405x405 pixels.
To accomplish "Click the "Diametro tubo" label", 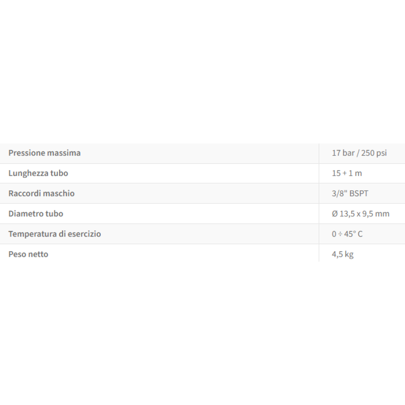I will [x=36, y=214].
